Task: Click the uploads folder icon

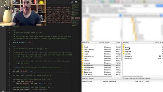Action: coord(124,54)
